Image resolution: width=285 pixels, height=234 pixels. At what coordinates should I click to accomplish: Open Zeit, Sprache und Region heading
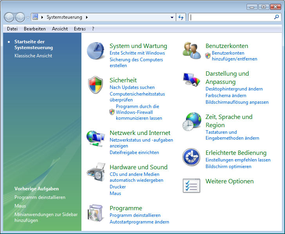229,121
